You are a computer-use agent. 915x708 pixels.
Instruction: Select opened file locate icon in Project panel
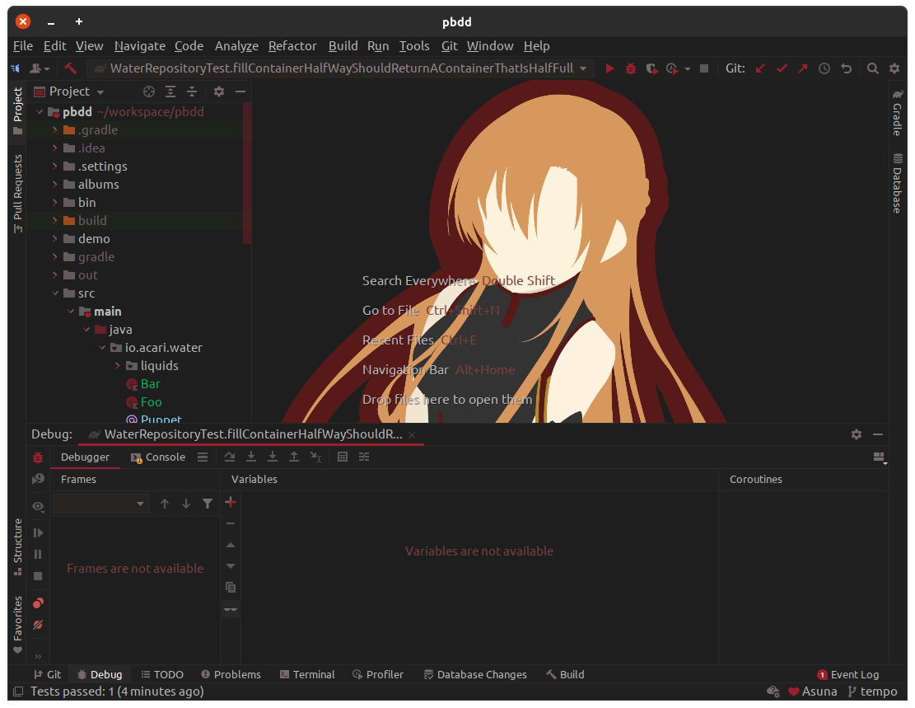tap(149, 91)
